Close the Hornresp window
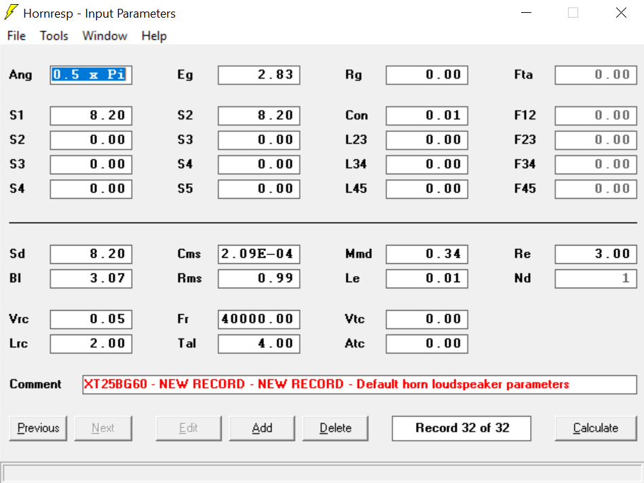644x483 pixels. coord(622,13)
